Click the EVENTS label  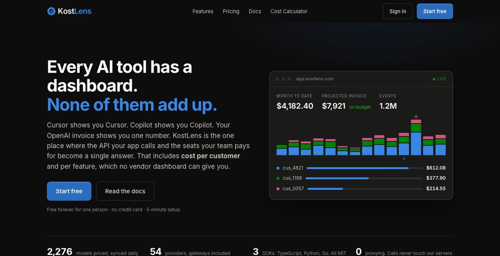pyautogui.click(x=388, y=96)
